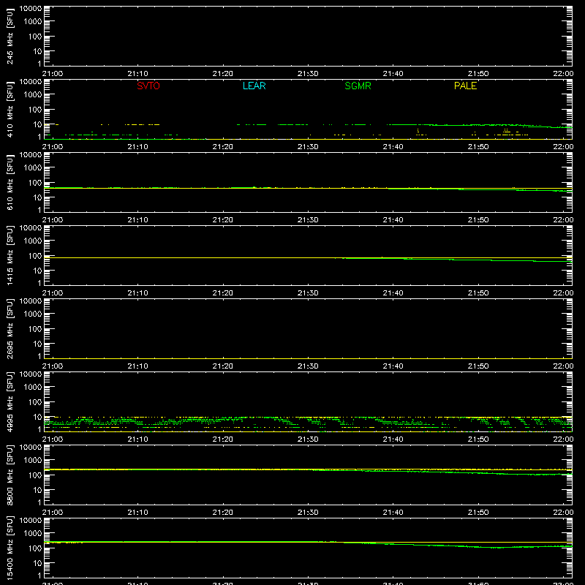Click the 100 y-axis value of 4995 MHz panel
Viewport: 585px width, 585px height.
[x=35, y=402]
